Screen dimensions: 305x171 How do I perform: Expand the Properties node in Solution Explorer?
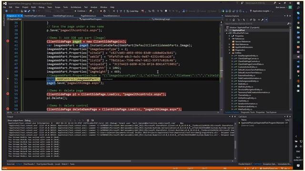pos(229,36)
